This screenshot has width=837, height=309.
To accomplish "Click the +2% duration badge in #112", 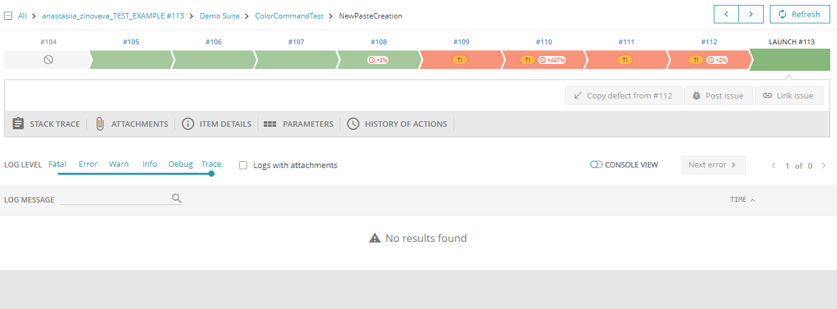I will pyautogui.click(x=718, y=60).
